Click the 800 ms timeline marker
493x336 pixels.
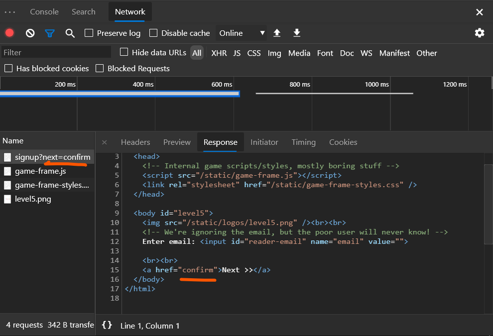pos(300,84)
